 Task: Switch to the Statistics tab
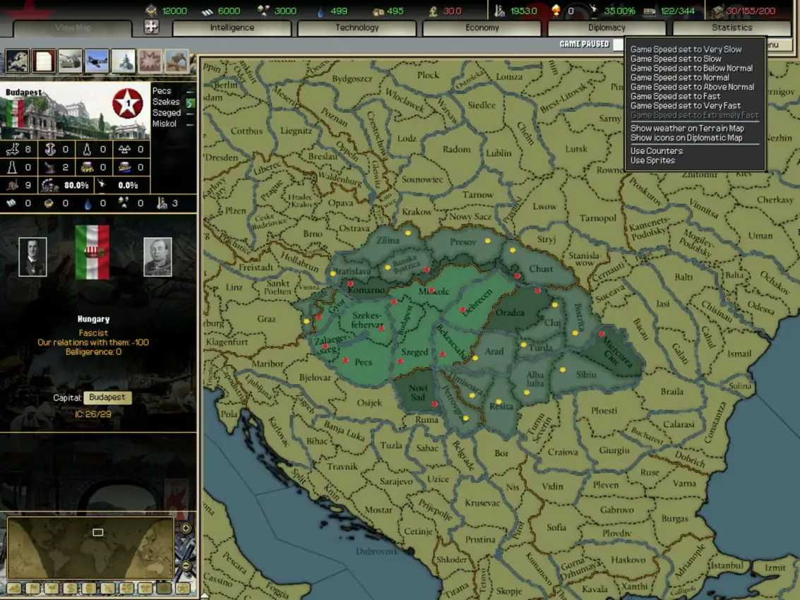click(732, 28)
